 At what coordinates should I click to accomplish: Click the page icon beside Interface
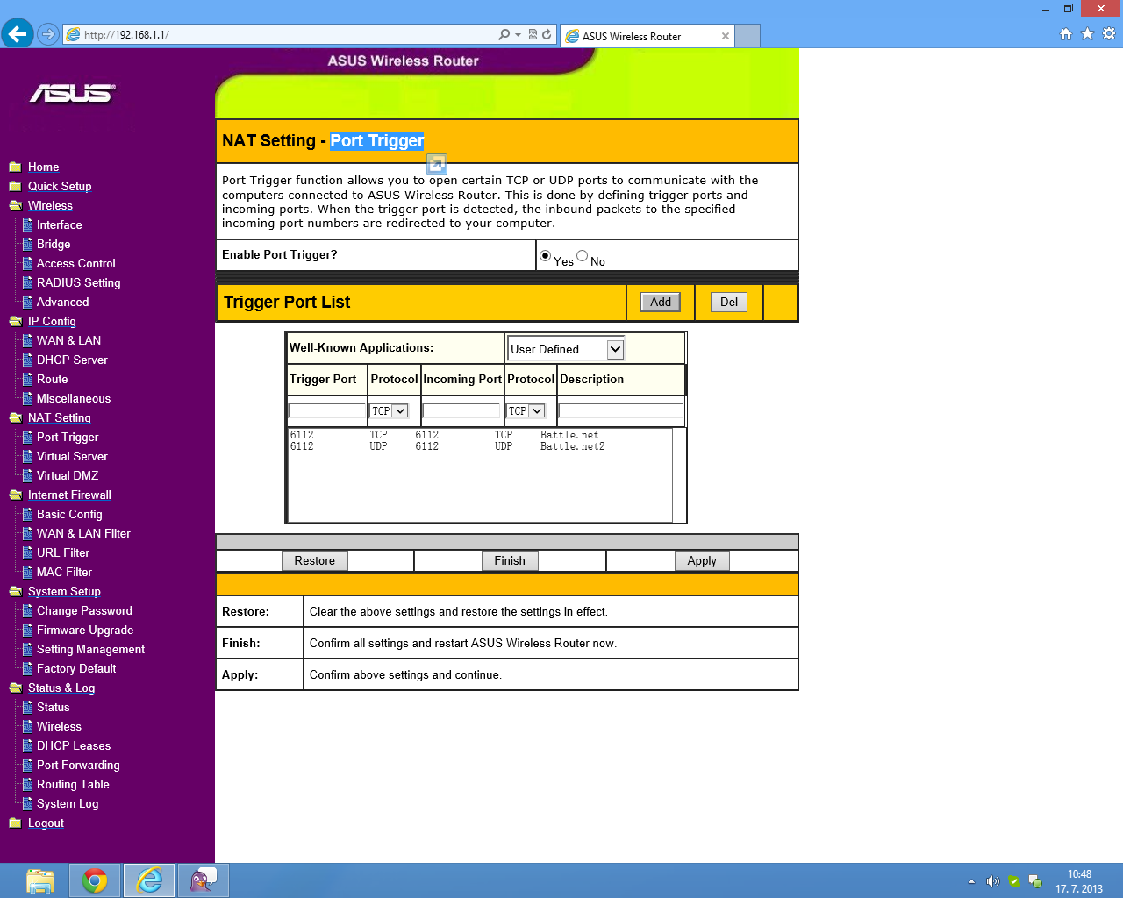pyautogui.click(x=27, y=225)
